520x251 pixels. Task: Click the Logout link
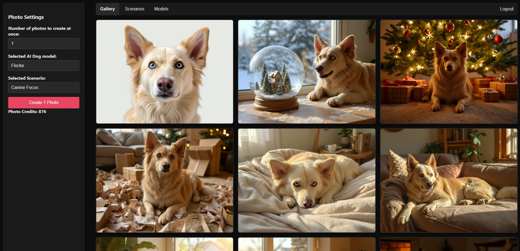[x=507, y=9]
